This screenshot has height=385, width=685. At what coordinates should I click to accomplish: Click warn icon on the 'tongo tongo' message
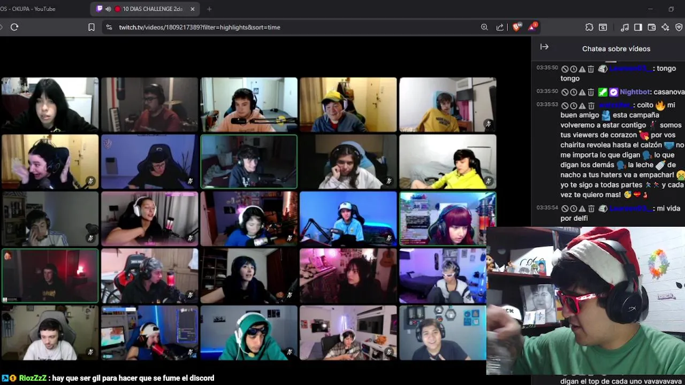click(x=582, y=69)
